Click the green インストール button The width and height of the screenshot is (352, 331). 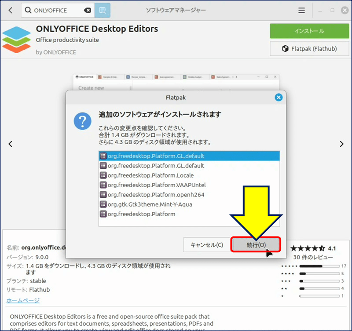pyautogui.click(x=309, y=31)
